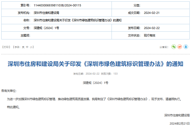The height and width of the screenshot is (127, 191).
Task: Share the notice via QQ icon
Action: click(x=185, y=47)
